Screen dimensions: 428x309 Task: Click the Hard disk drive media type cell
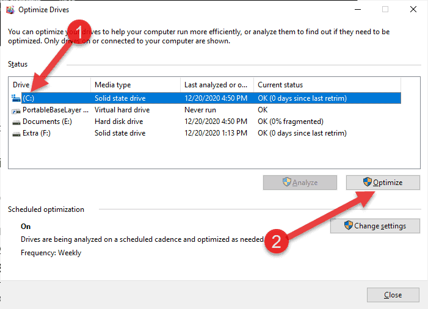[118, 122]
